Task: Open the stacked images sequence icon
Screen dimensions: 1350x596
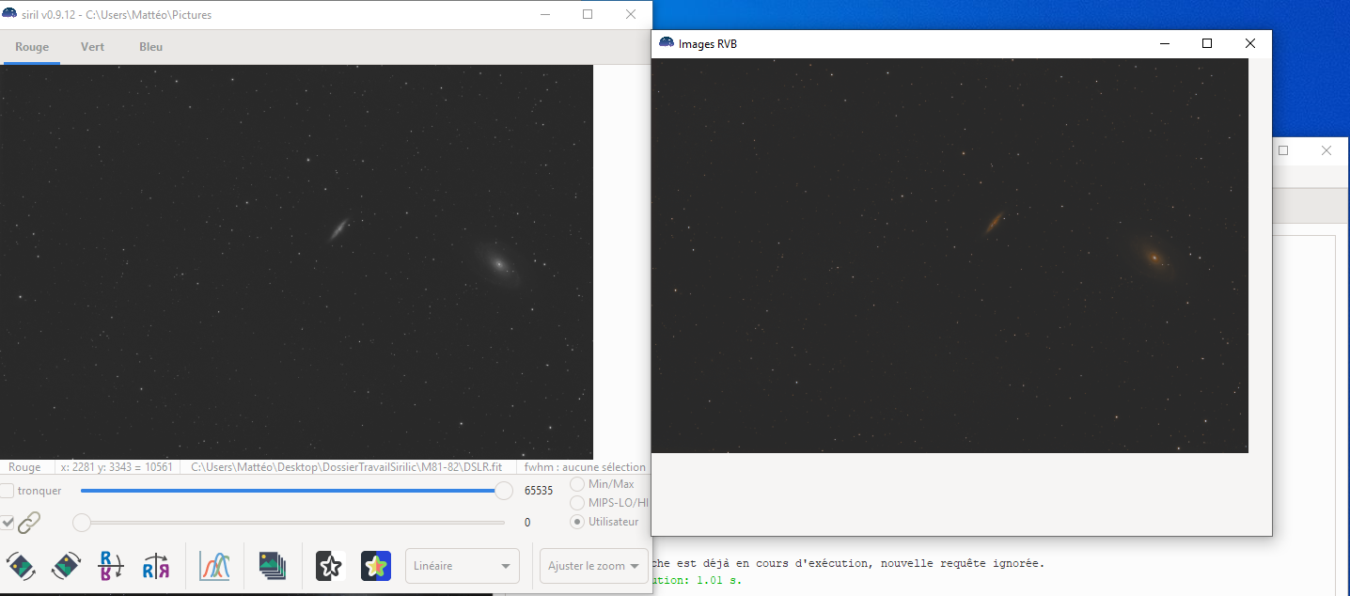Action: point(273,566)
